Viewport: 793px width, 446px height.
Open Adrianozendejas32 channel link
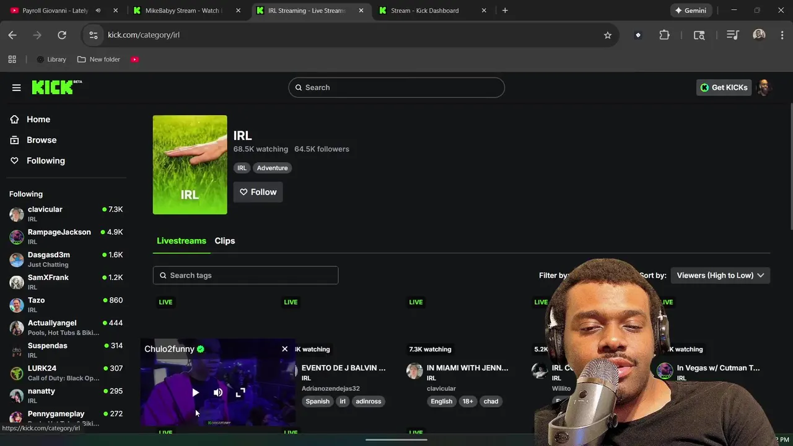coord(330,388)
